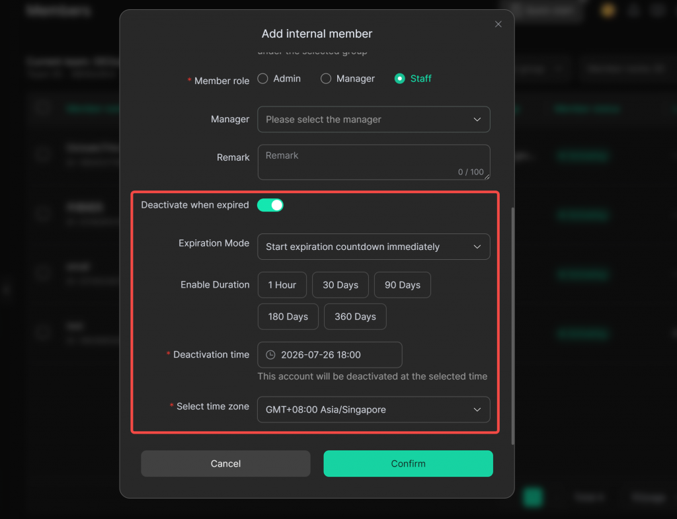Click the clock icon in Deactivation time
The image size is (677, 519).
pos(270,355)
